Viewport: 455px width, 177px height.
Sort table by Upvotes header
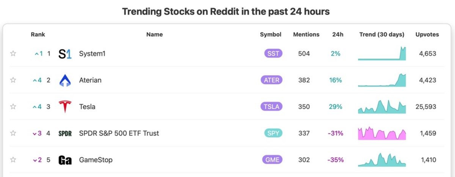pos(427,34)
